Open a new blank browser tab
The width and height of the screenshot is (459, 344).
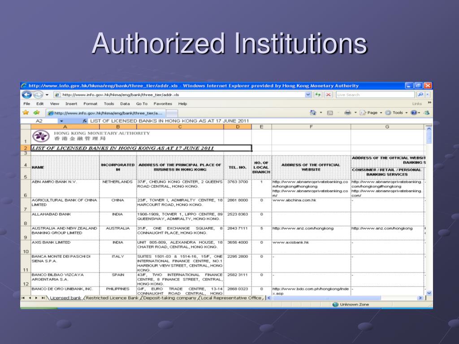coord(172,113)
